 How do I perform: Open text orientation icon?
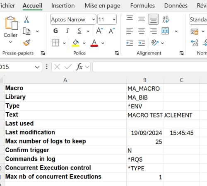tap(155, 43)
